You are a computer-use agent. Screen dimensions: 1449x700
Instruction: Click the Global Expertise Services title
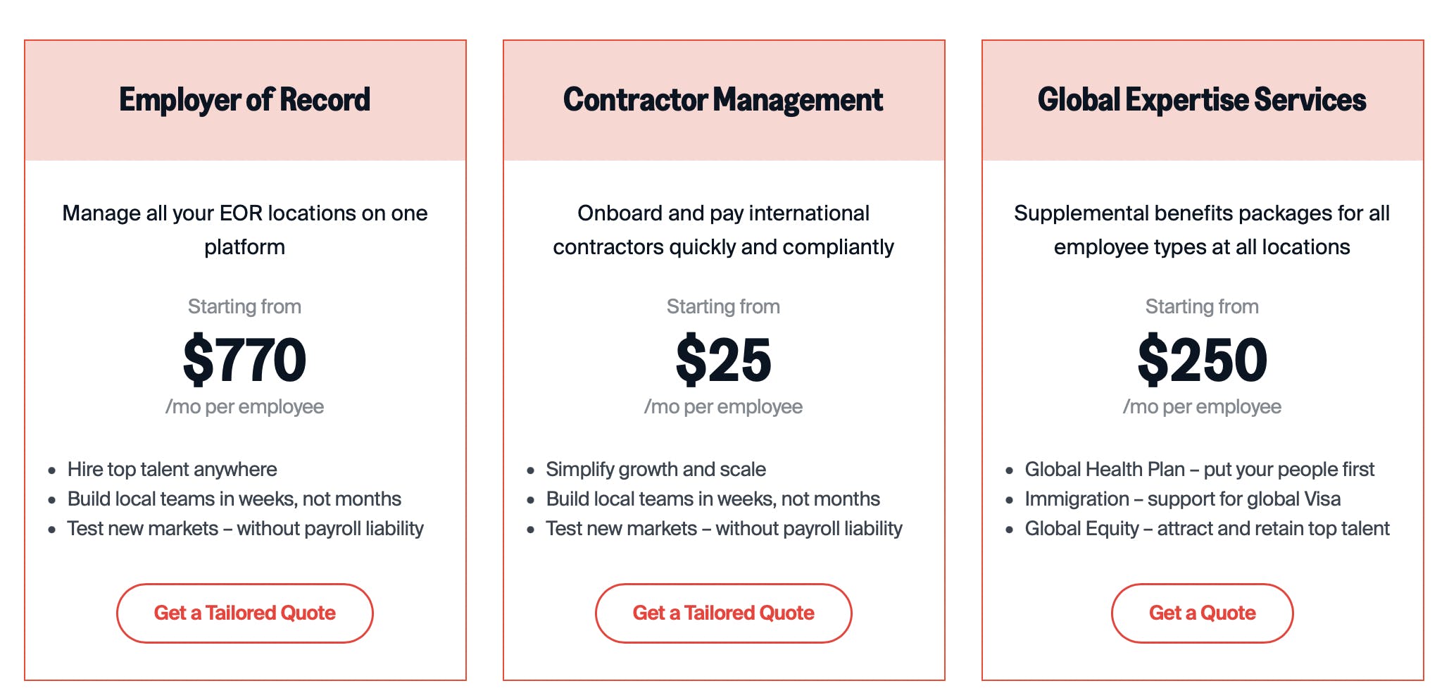tap(1202, 100)
